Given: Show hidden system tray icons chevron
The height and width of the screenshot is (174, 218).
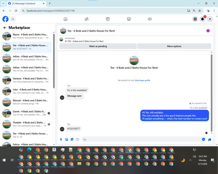Looking at the screenshot, I should pos(191,160).
